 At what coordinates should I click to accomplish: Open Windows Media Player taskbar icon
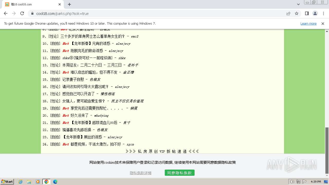pos(38,182)
